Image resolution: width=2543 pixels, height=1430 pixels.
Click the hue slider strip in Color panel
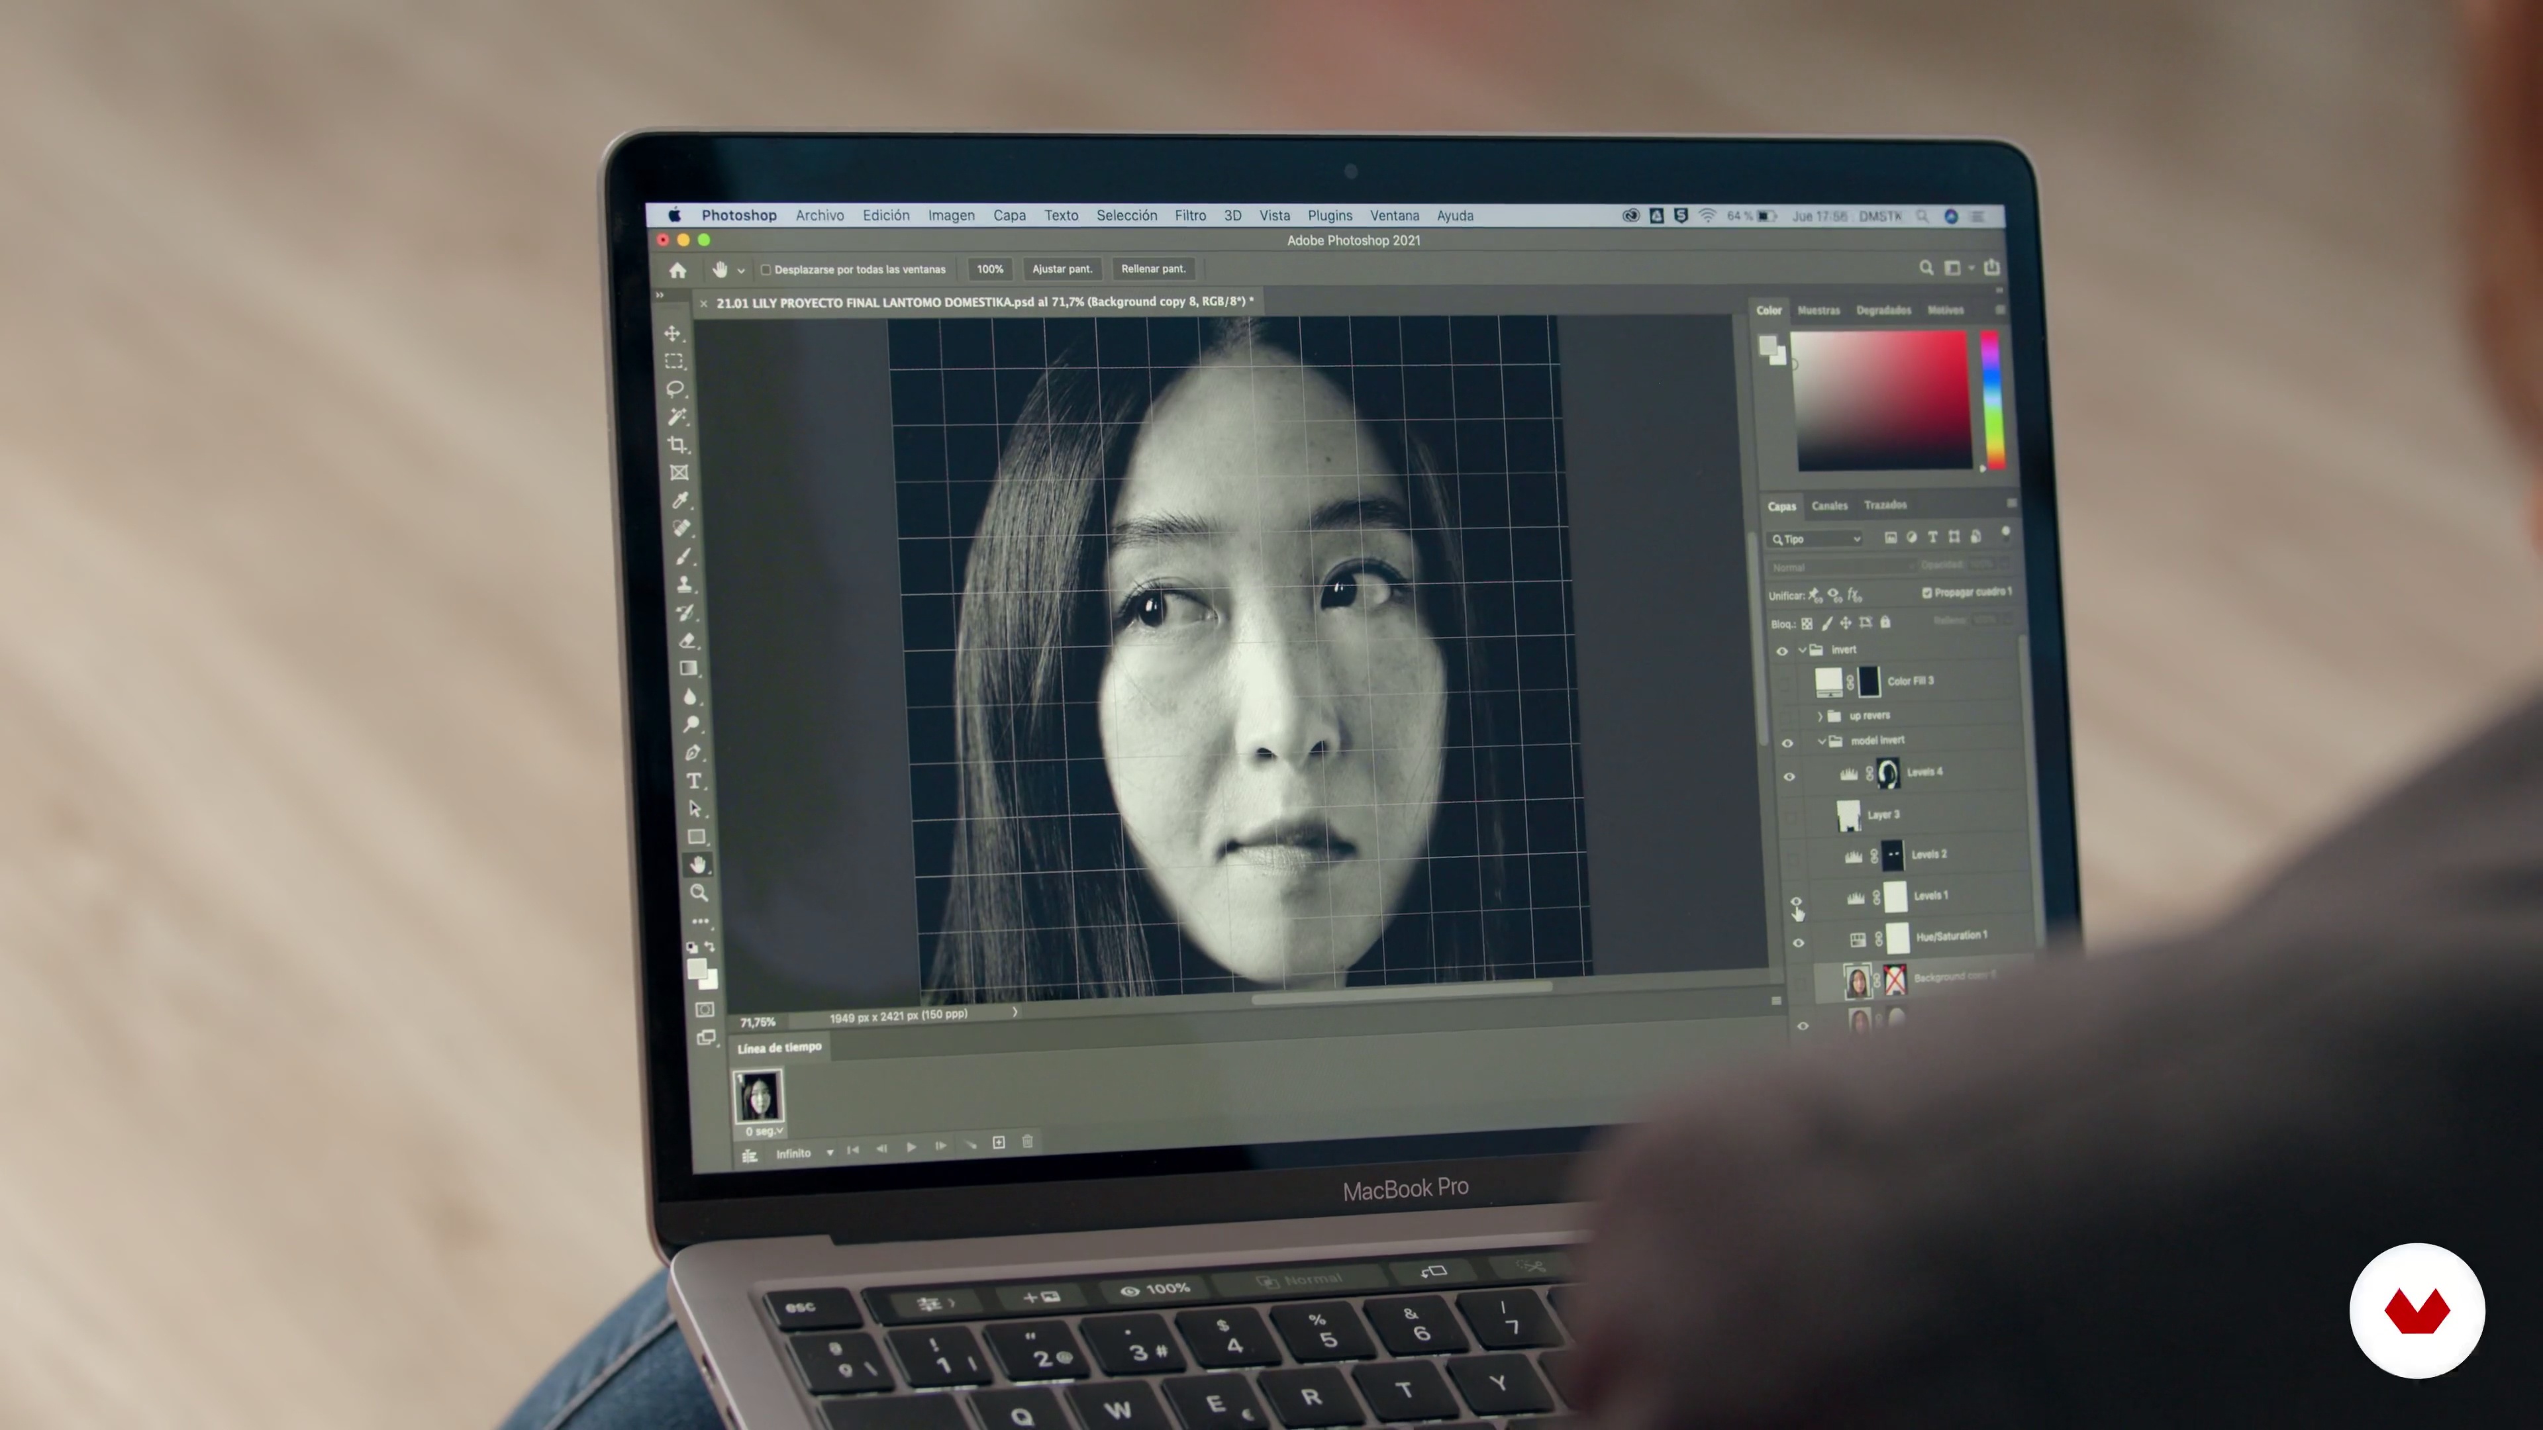[1992, 400]
